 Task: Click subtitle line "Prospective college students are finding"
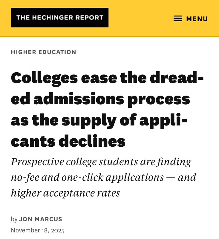[101, 162]
